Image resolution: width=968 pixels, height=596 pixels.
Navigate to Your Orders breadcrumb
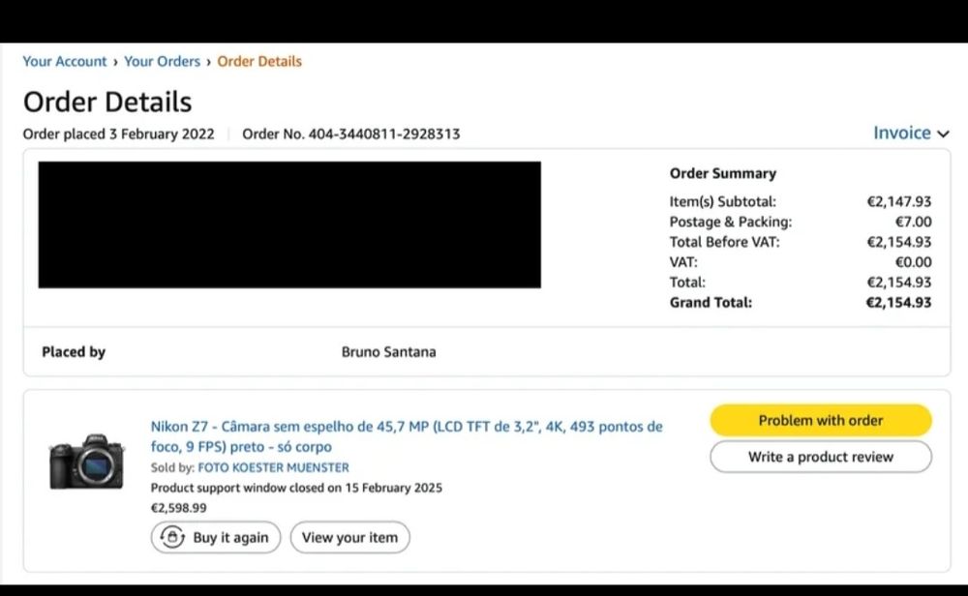162,61
